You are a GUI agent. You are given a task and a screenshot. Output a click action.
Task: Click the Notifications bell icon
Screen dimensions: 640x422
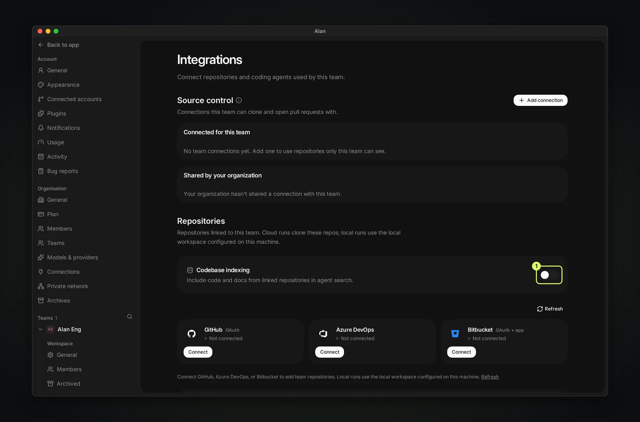tap(41, 128)
